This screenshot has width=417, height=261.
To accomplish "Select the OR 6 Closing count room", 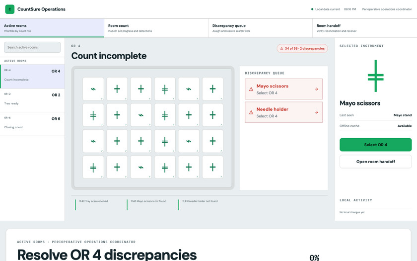I will click(x=32, y=124).
